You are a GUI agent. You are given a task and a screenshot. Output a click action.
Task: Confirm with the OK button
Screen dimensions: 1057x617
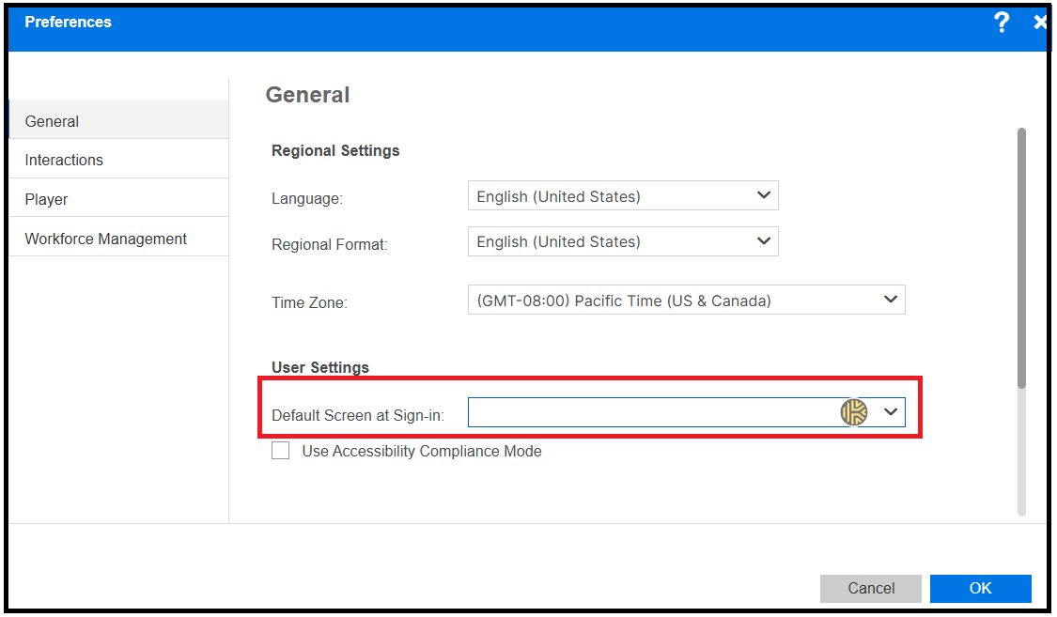point(980,588)
